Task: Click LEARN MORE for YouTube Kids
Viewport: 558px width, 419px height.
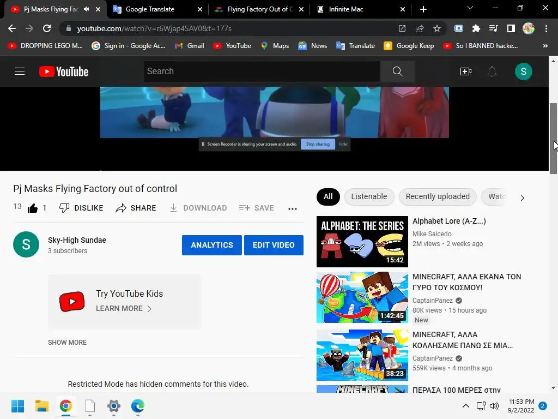Action: pyautogui.click(x=124, y=309)
